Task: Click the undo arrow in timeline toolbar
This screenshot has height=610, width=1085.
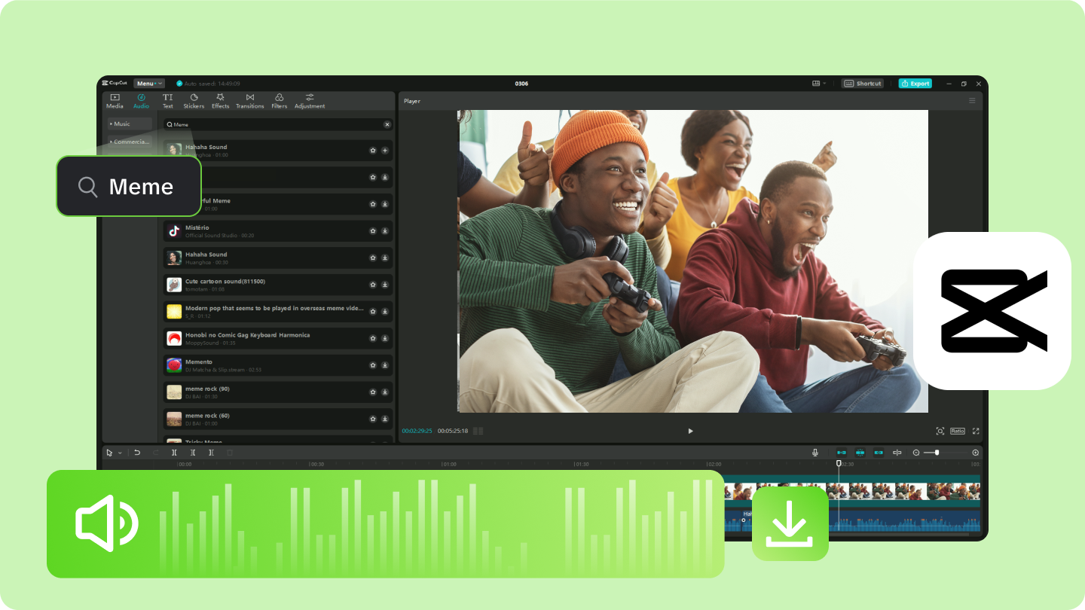Action: point(137,453)
